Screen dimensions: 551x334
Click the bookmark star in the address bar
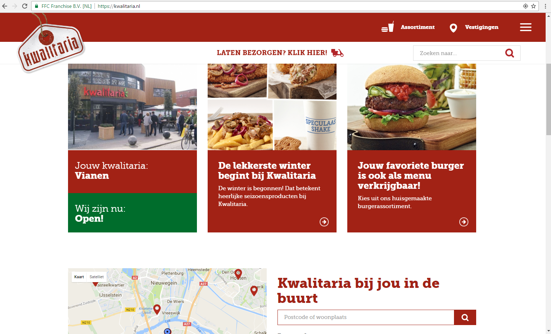tap(533, 6)
